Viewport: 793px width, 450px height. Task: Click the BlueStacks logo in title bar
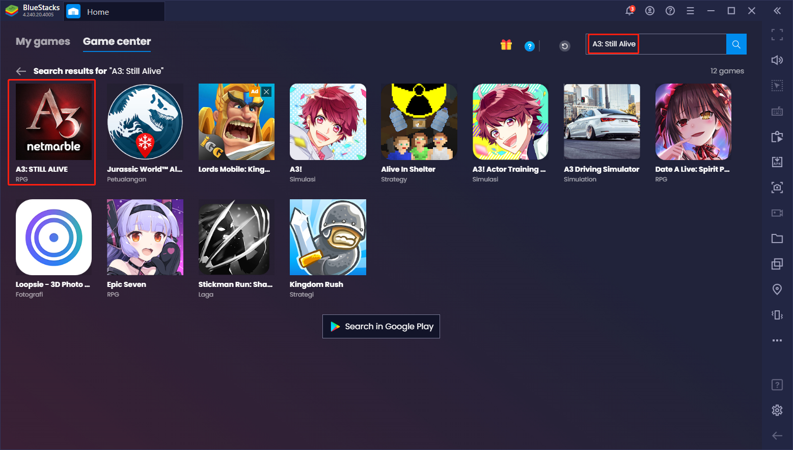11,11
